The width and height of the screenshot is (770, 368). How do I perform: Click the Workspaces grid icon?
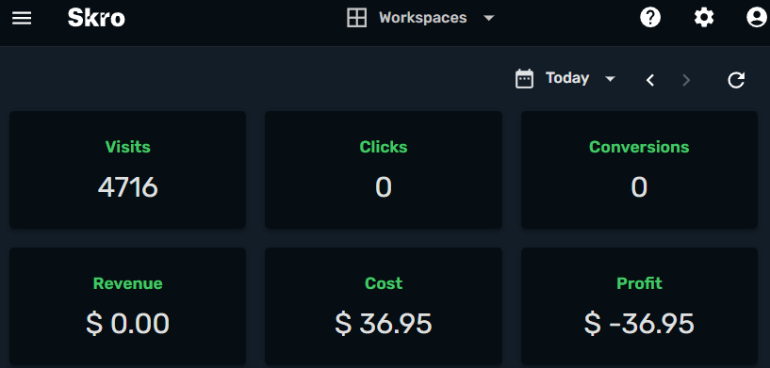tap(356, 18)
